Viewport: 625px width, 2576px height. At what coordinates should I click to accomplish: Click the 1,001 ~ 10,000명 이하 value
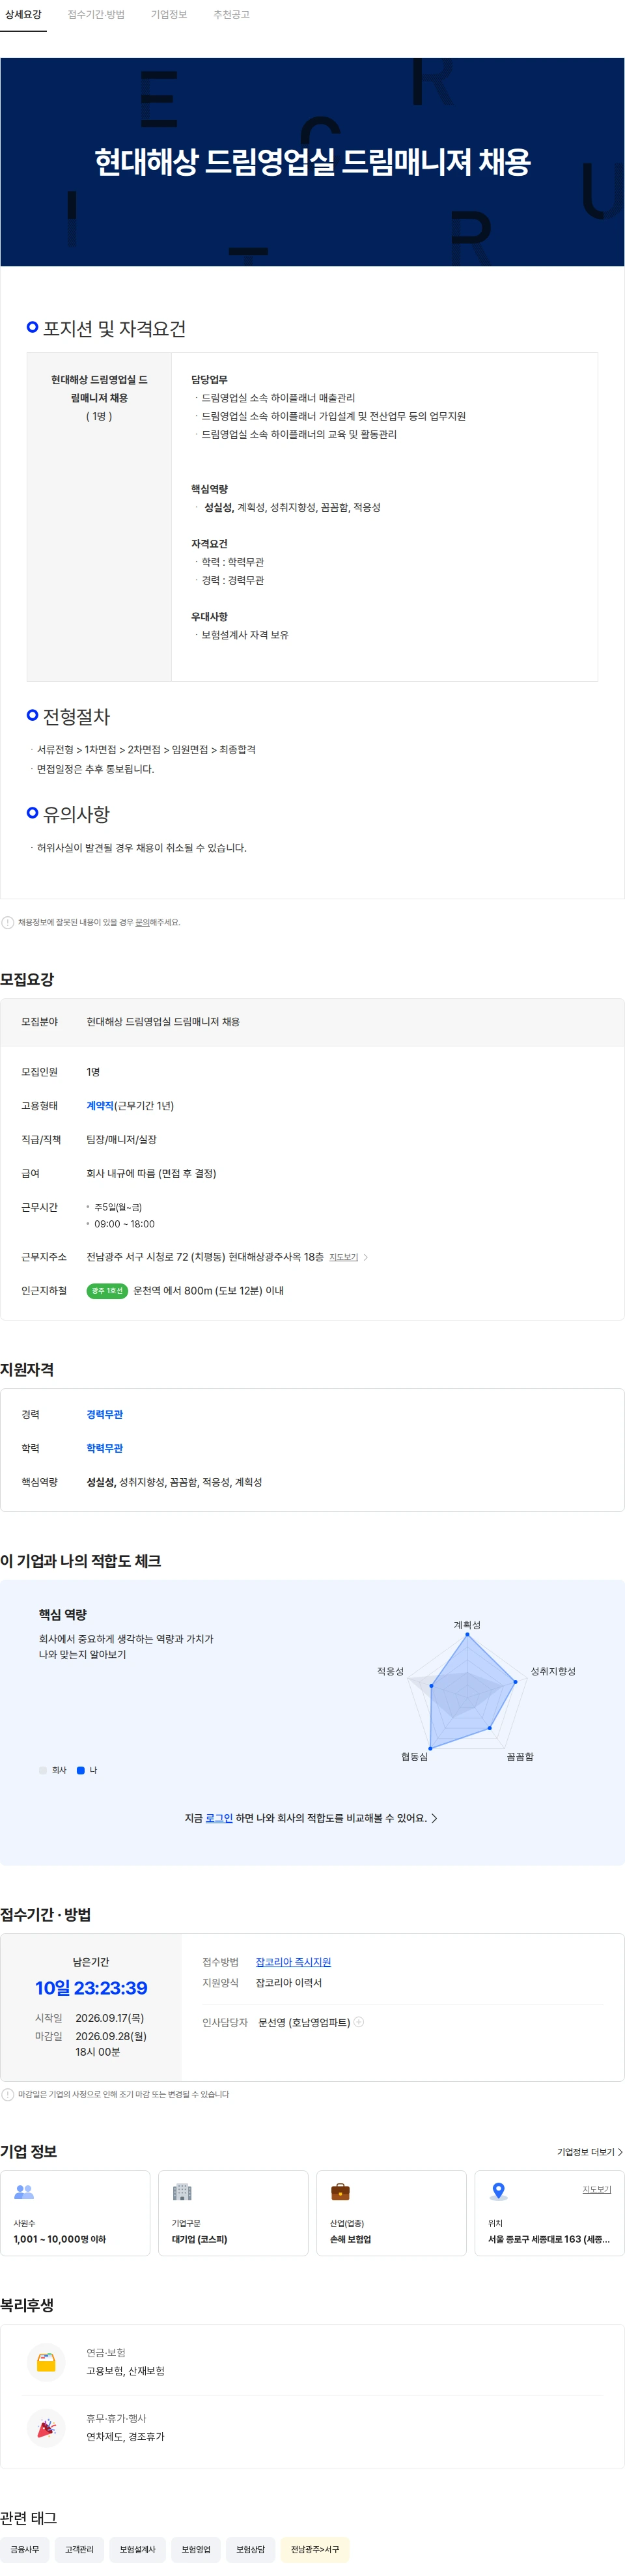[60, 2239]
